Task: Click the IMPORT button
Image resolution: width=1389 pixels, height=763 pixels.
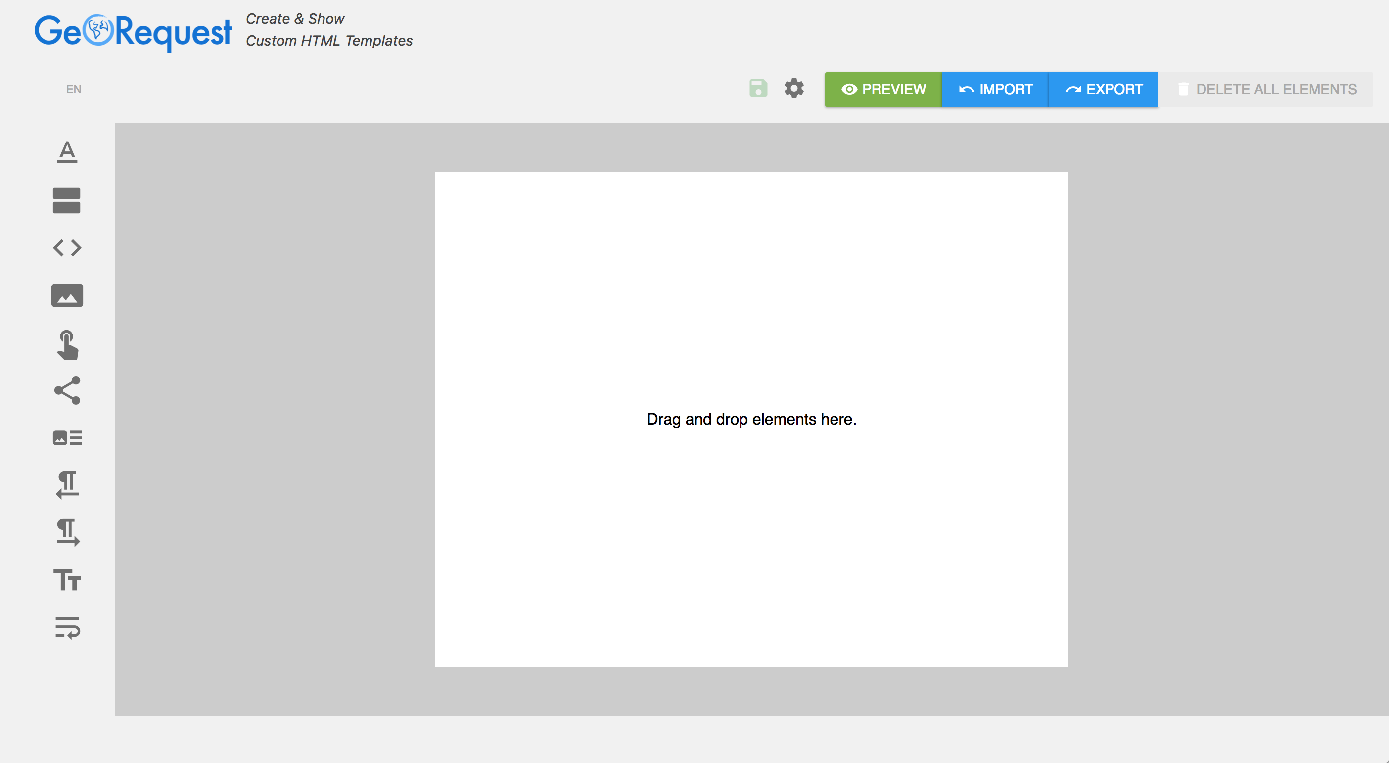Action: (995, 89)
